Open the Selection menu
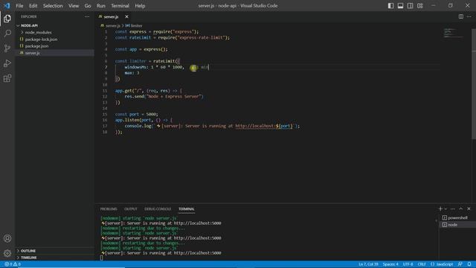This screenshot has width=476, height=268. tap(53, 5)
